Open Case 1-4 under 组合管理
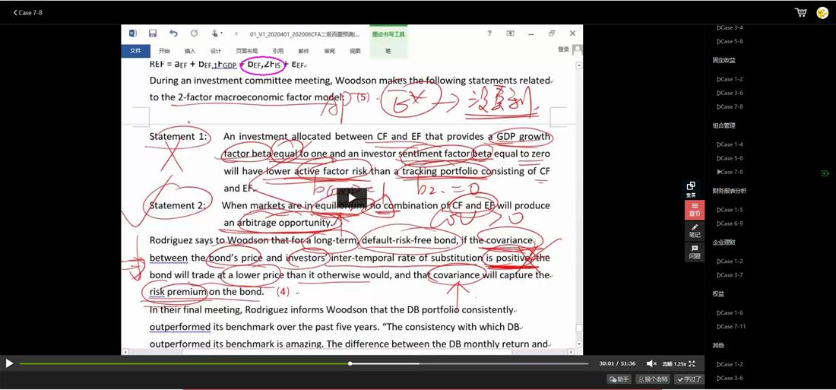836x390 pixels. click(x=730, y=144)
